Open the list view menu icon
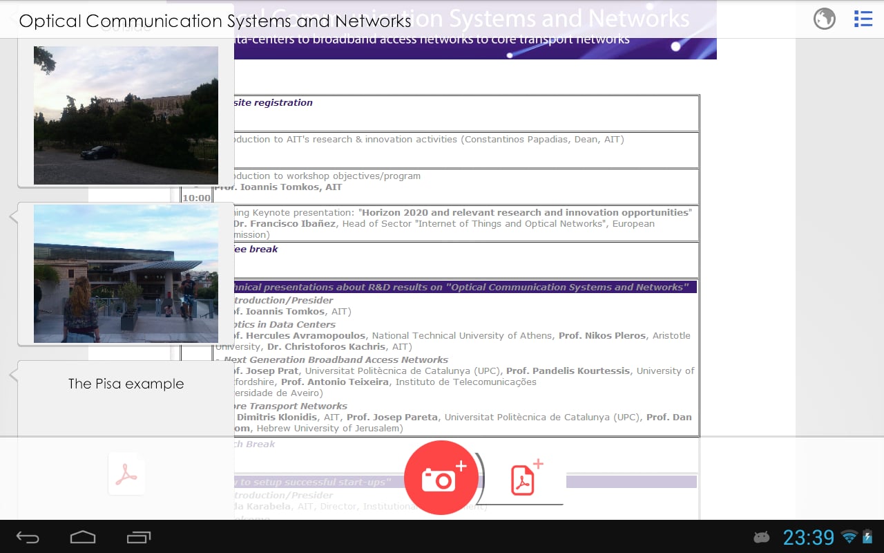Viewport: 884px width, 553px height. click(863, 19)
